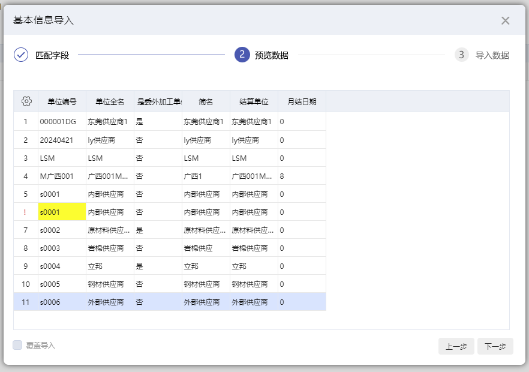Click the step 3 导入数据 circle

tap(461, 55)
